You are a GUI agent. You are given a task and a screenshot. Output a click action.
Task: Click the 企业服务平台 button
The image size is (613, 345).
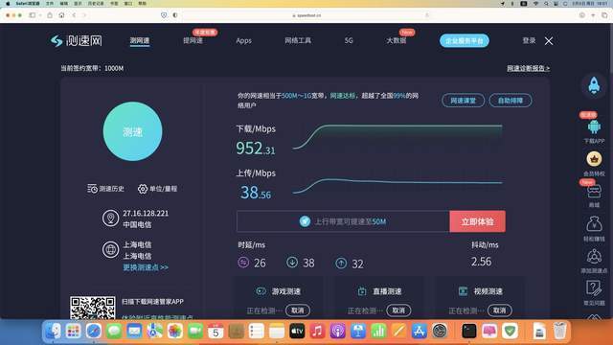[465, 40]
